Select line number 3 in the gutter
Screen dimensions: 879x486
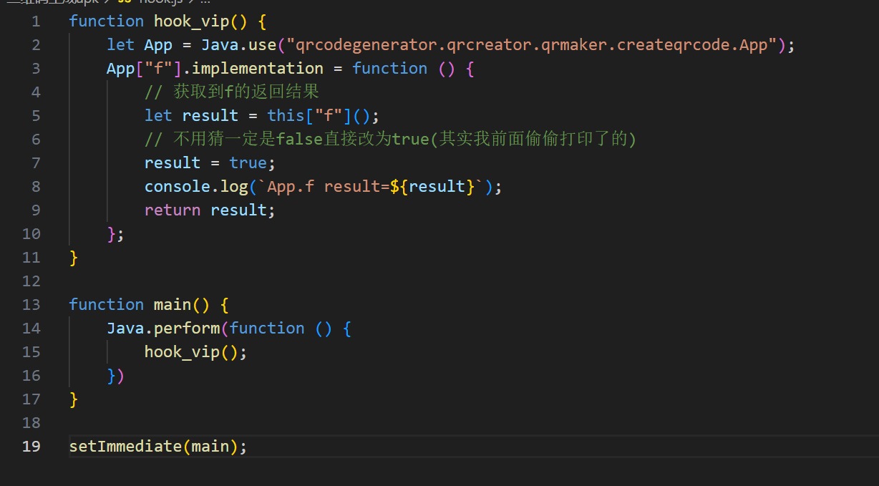pyautogui.click(x=36, y=69)
